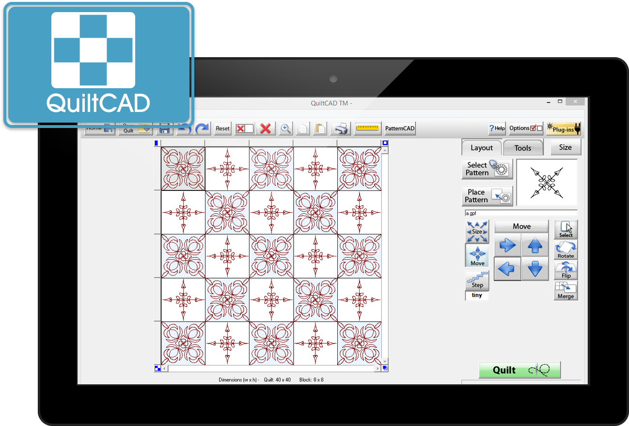
Task: Toggle the Options checkbox button
Action: tap(526, 128)
